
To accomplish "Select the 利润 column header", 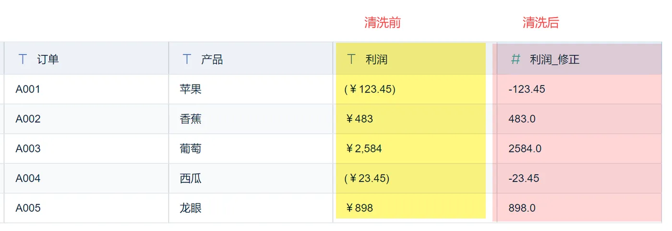I will coord(376,59).
